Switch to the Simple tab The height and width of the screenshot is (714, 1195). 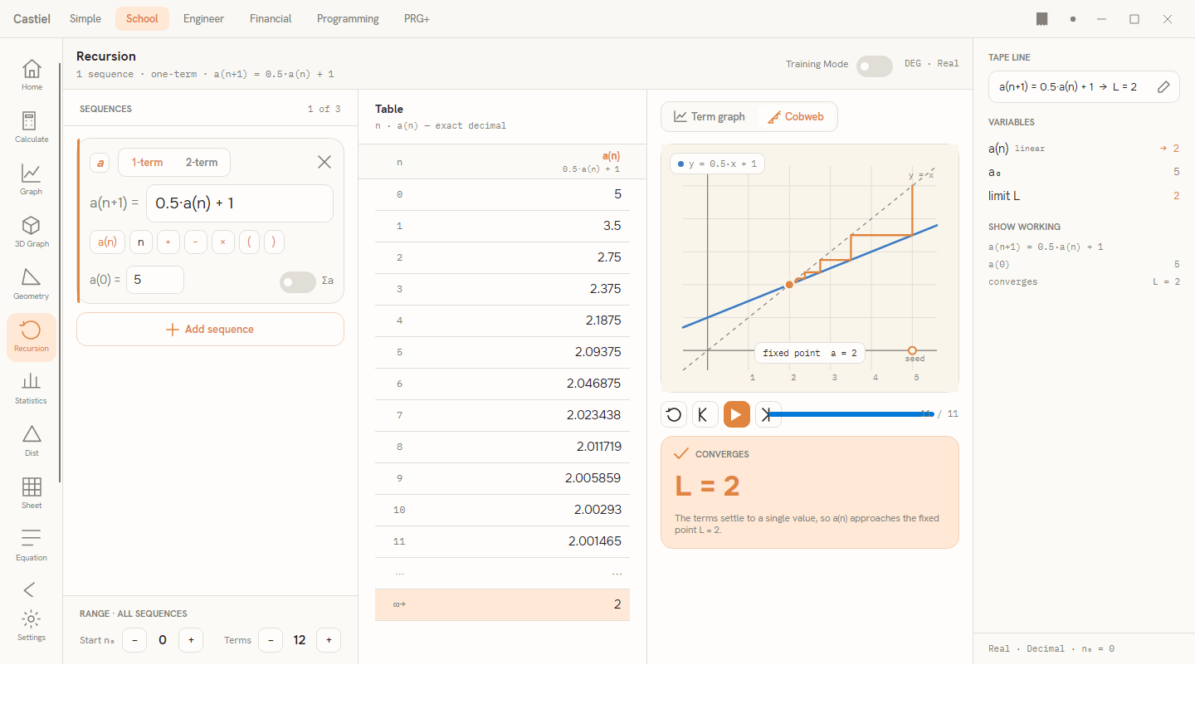point(85,18)
